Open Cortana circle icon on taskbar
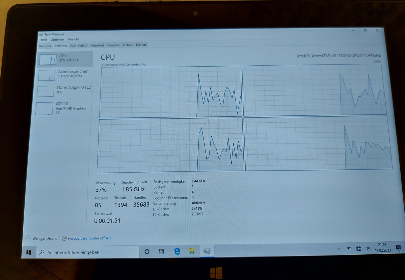405x280 pixels. click(x=147, y=251)
